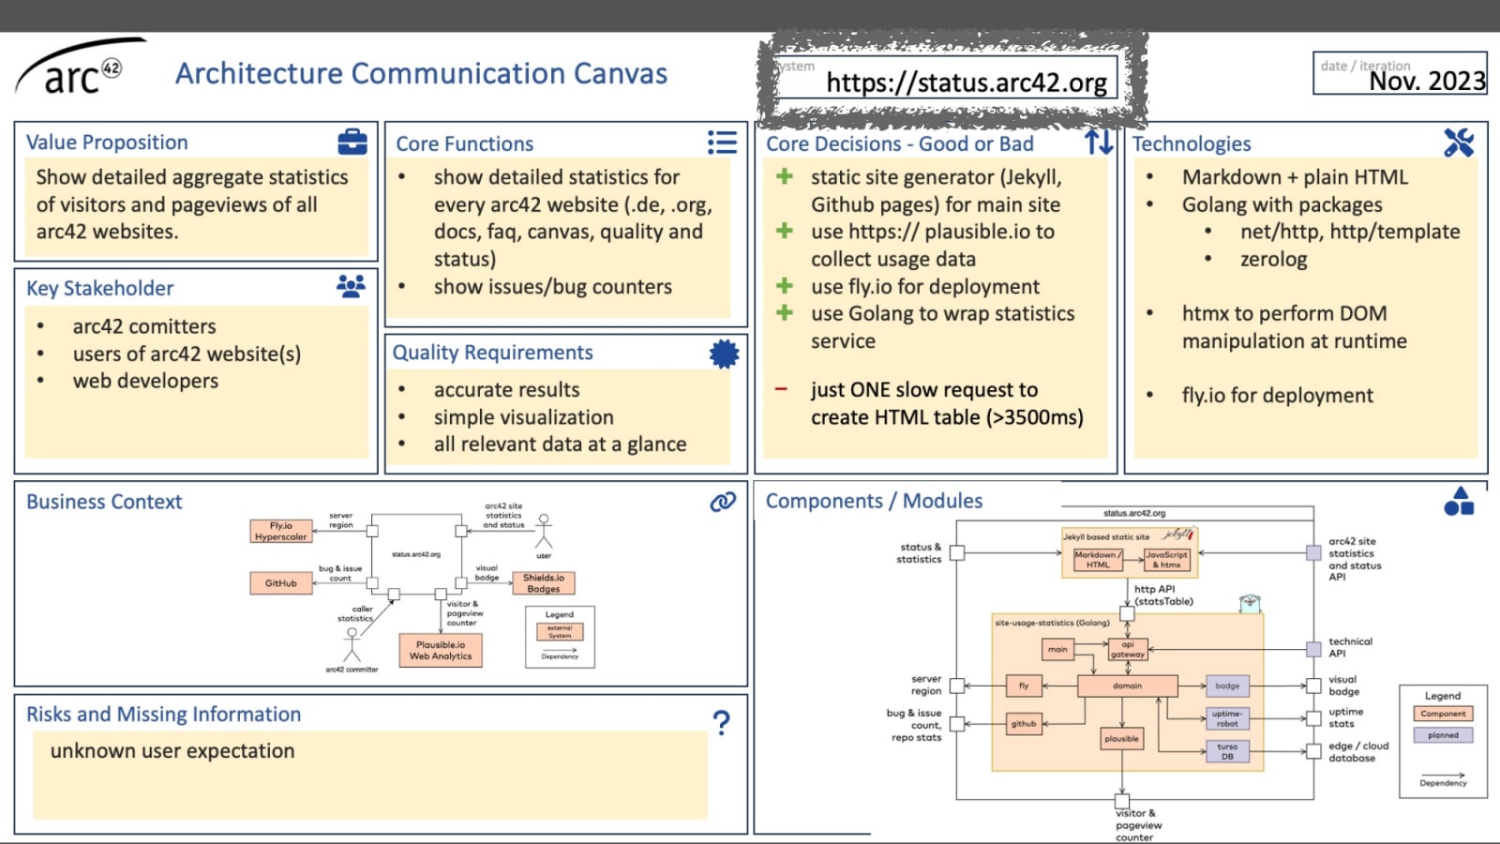Click the Value Proposition heading
The image size is (1500, 844).
coord(107,143)
